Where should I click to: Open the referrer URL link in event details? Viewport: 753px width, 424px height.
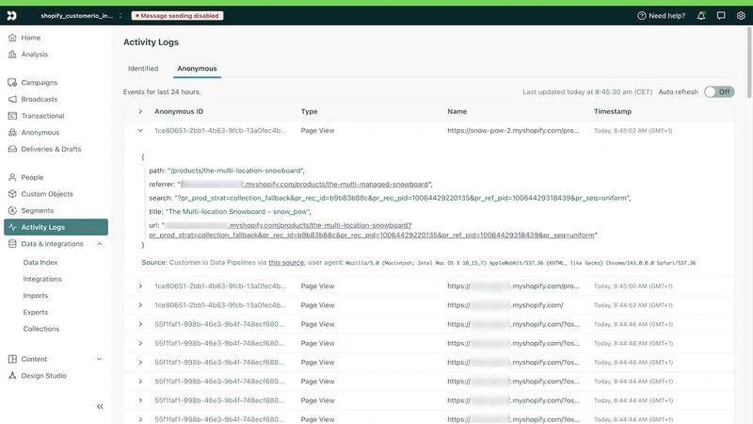tap(304, 184)
